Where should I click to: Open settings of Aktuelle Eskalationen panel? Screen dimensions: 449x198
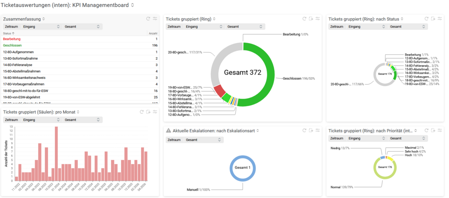coord(318,130)
